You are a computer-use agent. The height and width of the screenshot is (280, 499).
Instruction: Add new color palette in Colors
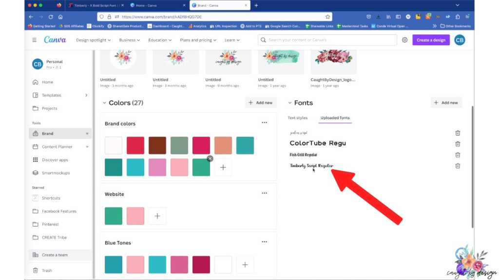pos(261,103)
